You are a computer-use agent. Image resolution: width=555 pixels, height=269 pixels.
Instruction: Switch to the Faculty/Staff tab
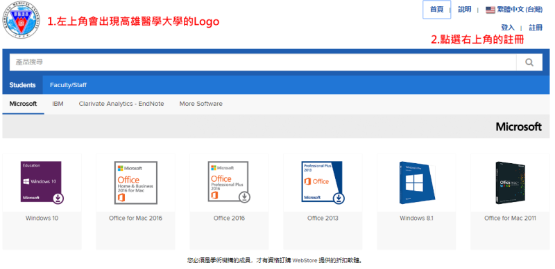coord(68,85)
